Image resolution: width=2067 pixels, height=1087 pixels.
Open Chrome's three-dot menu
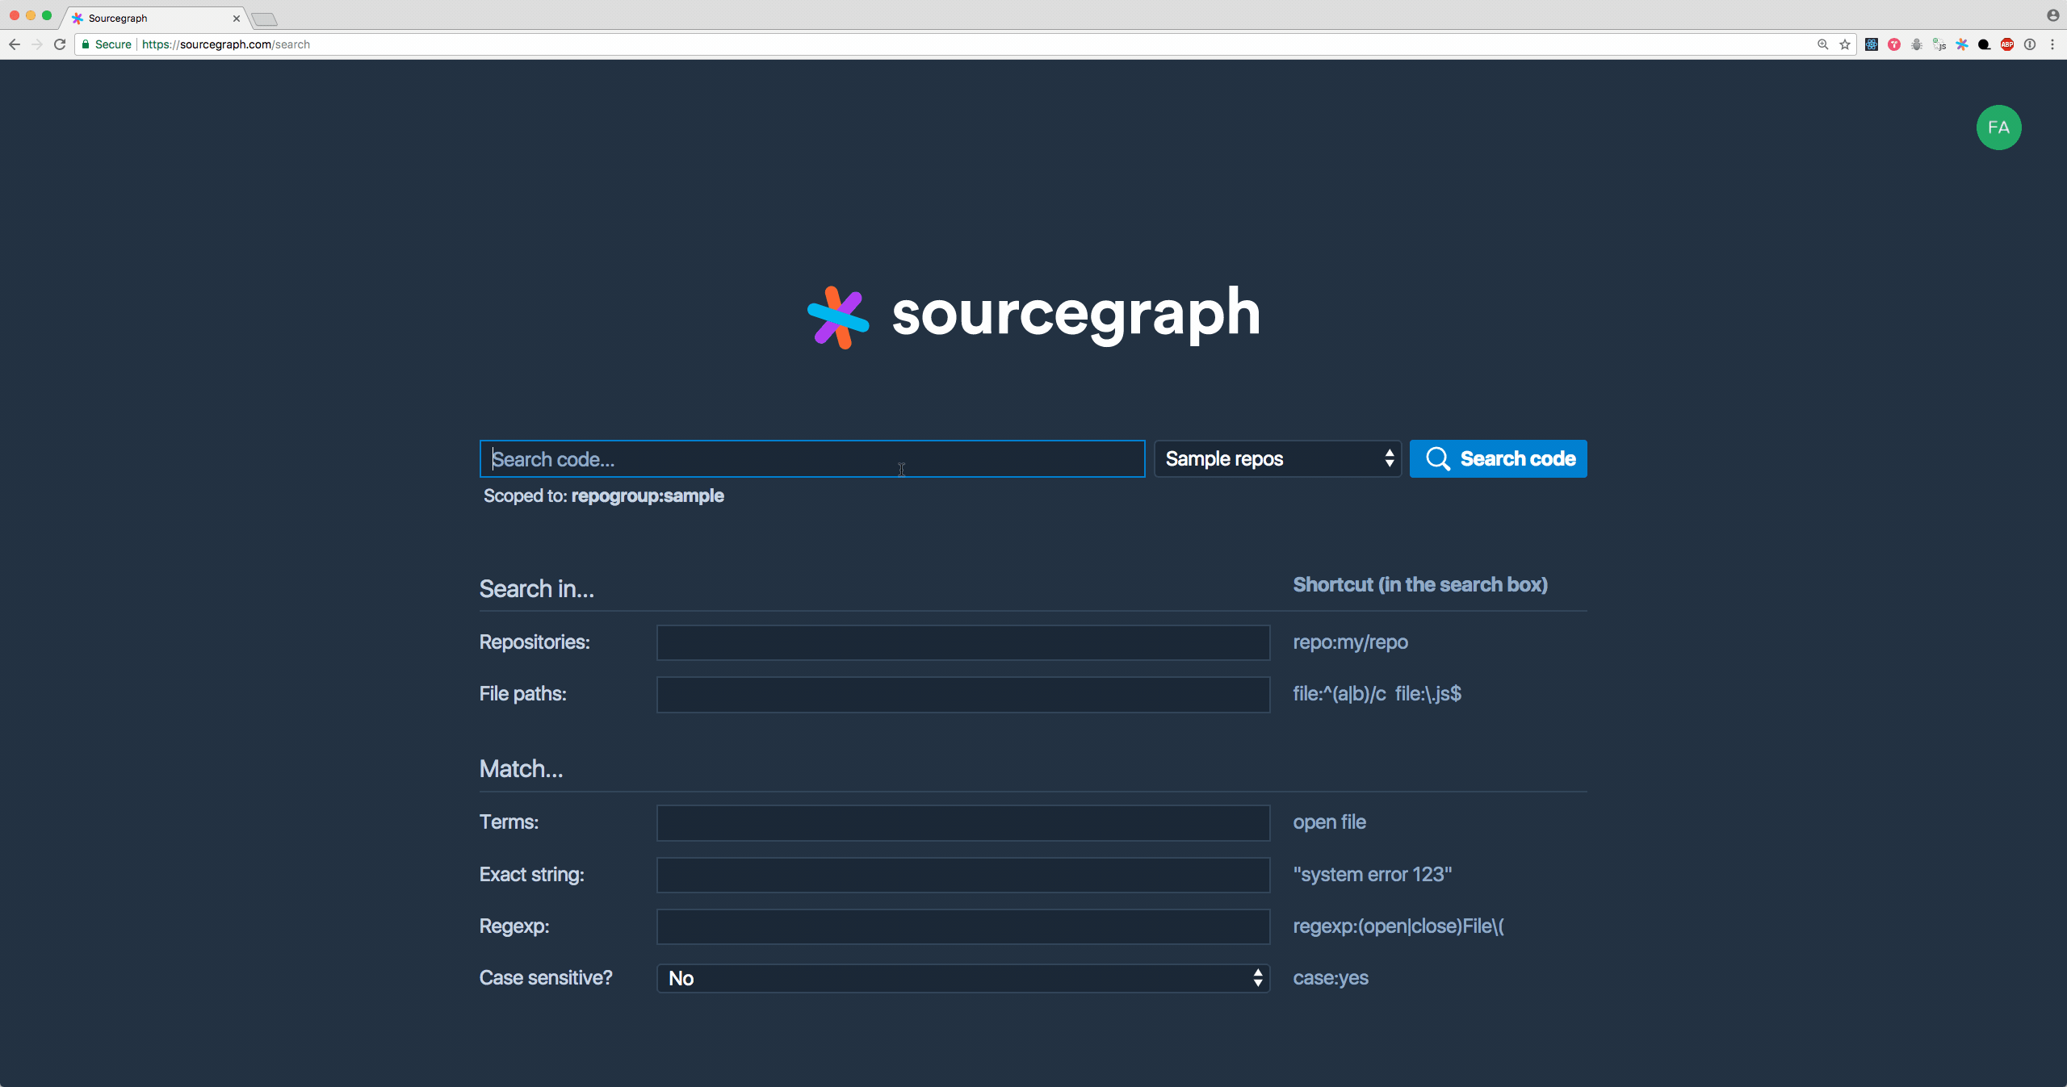[x=2055, y=44]
